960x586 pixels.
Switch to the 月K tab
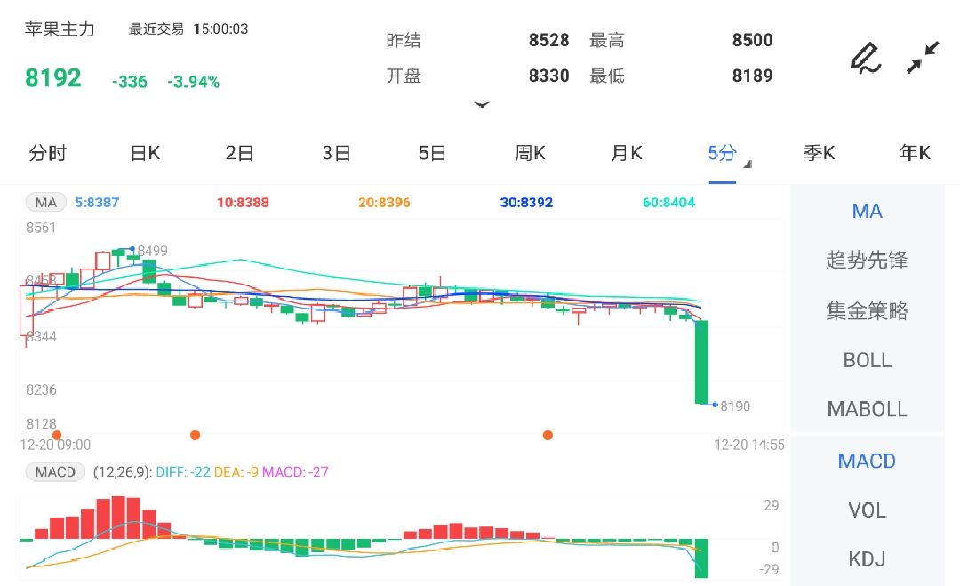click(627, 153)
